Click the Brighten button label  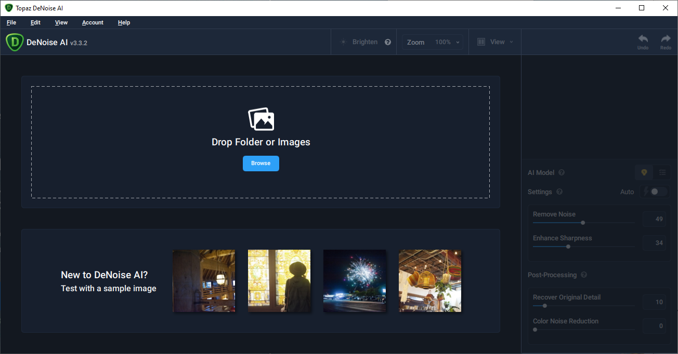click(x=365, y=42)
